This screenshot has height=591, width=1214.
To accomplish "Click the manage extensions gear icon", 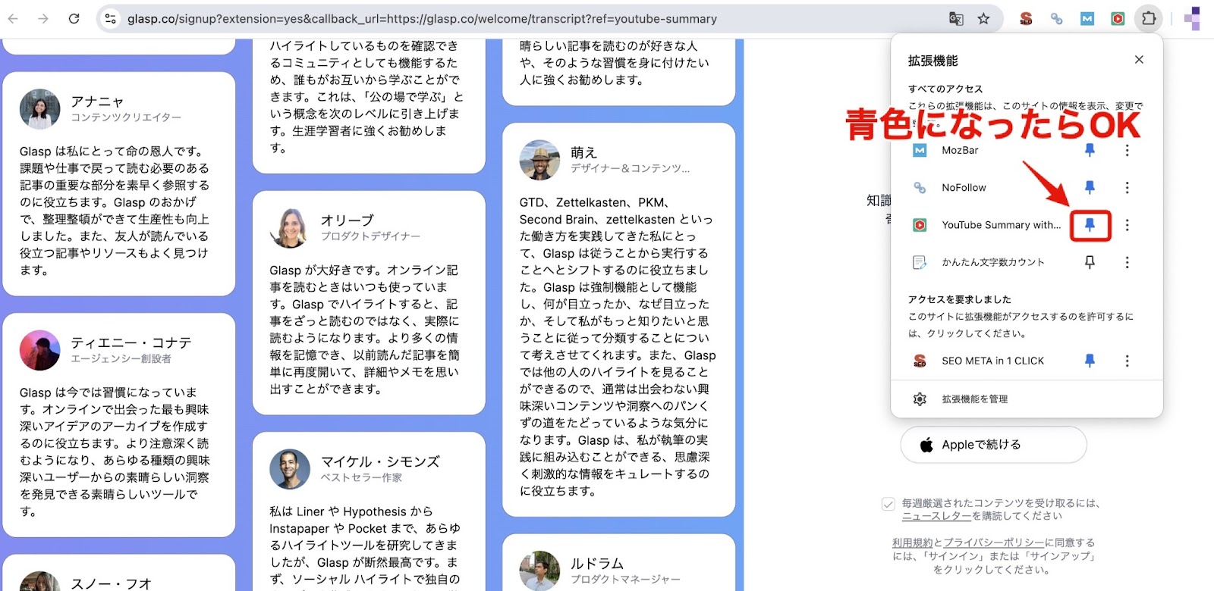I will (920, 399).
